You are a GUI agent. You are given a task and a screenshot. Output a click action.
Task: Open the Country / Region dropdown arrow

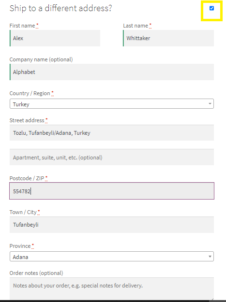point(210,103)
